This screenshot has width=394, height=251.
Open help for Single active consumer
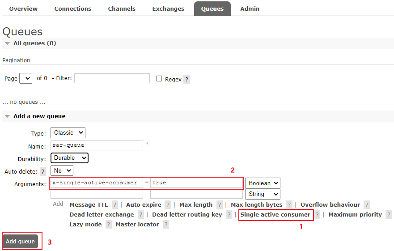click(x=317, y=215)
